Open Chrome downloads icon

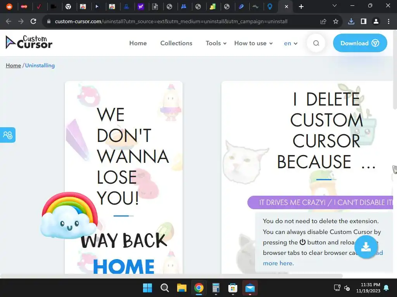351,22
